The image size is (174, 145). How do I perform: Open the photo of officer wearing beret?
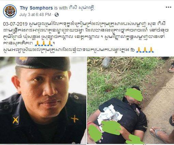43,100
